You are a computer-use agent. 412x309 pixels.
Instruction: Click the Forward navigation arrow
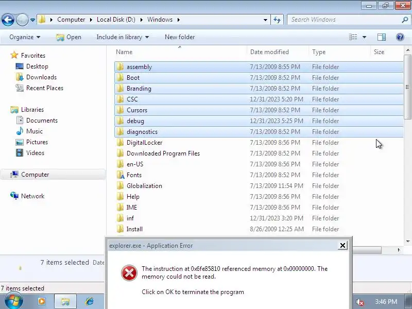pyautogui.click(x=22, y=20)
